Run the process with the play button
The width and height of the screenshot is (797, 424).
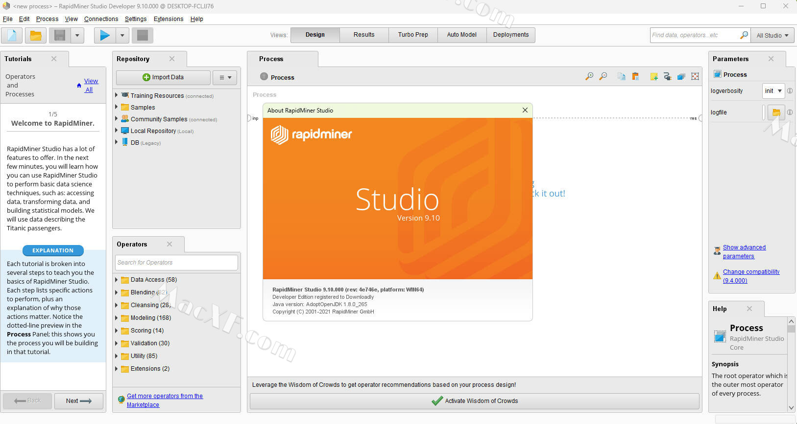click(x=105, y=35)
